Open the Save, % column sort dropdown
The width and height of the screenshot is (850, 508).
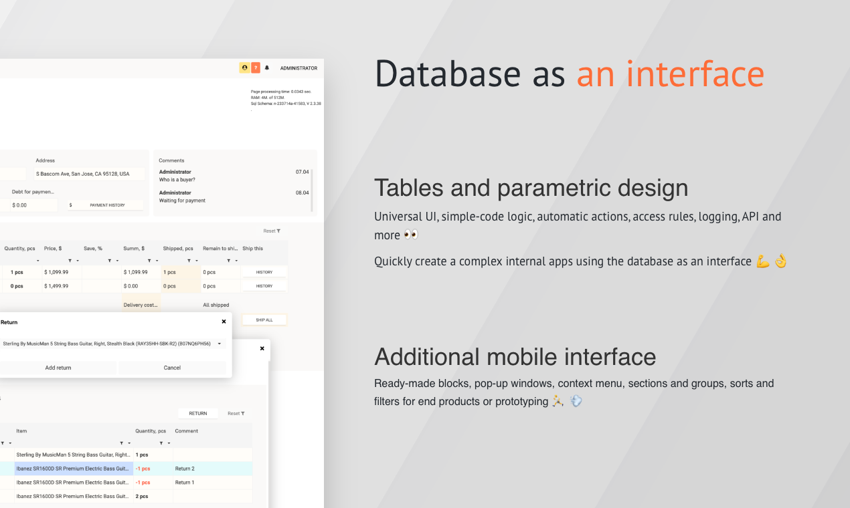coord(117,261)
